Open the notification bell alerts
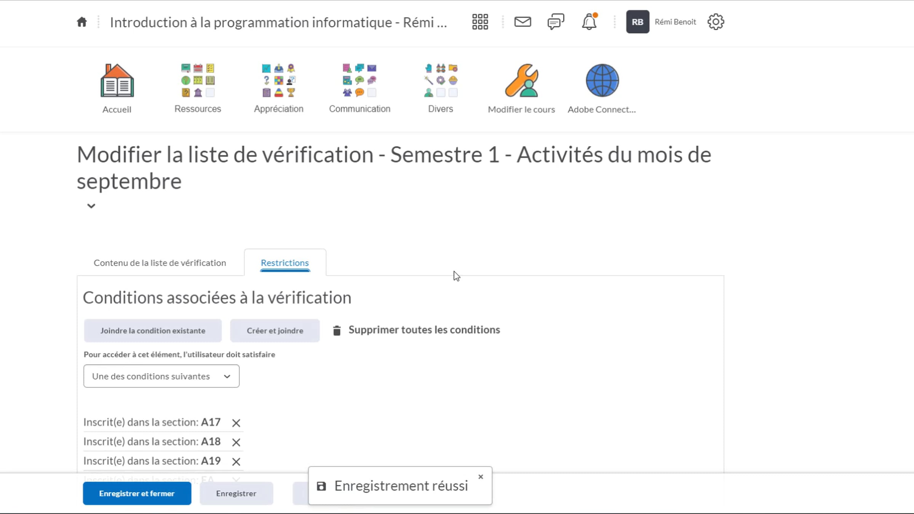The height and width of the screenshot is (514, 914). tap(589, 22)
